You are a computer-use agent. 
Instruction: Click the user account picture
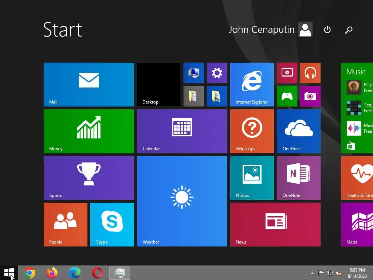click(x=305, y=30)
